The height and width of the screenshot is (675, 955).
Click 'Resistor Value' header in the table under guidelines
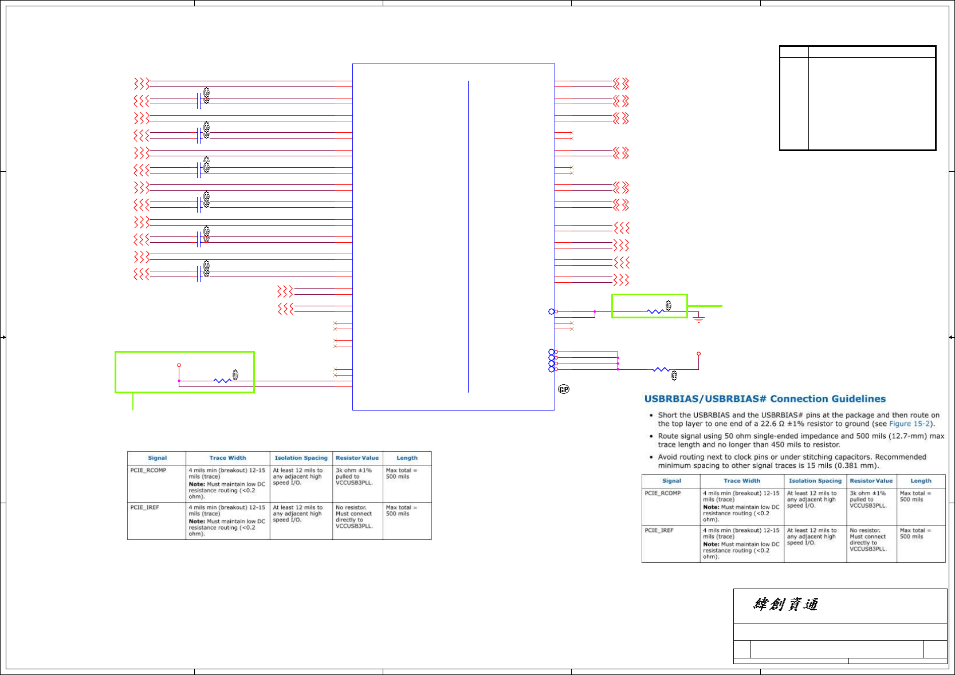871,481
